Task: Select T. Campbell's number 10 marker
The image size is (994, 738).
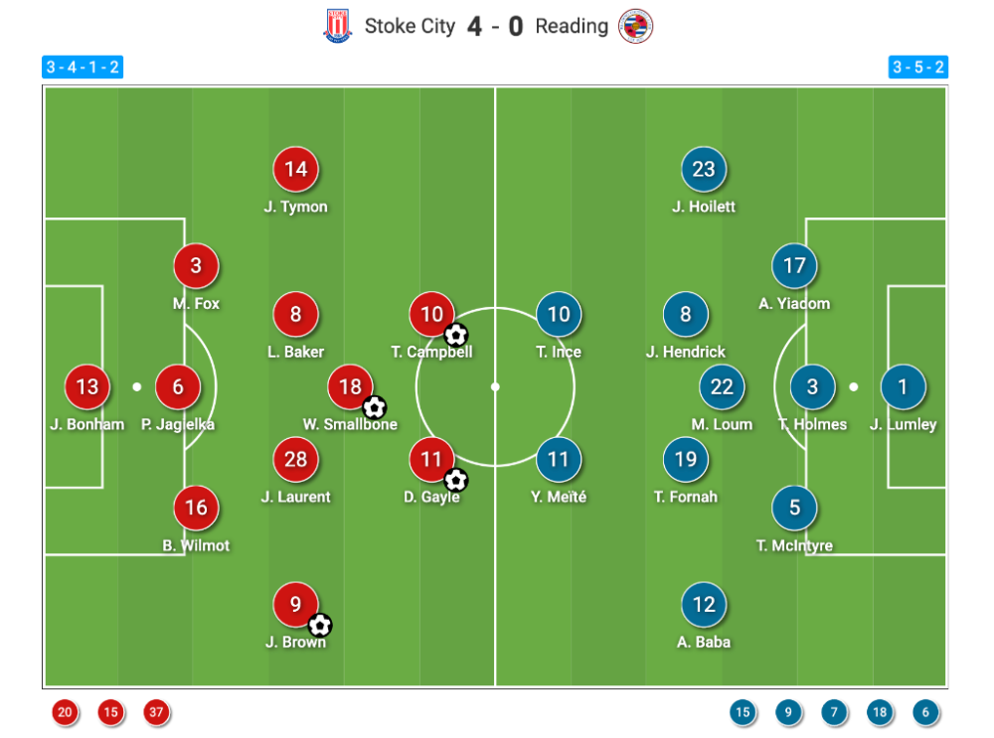Action: (431, 315)
